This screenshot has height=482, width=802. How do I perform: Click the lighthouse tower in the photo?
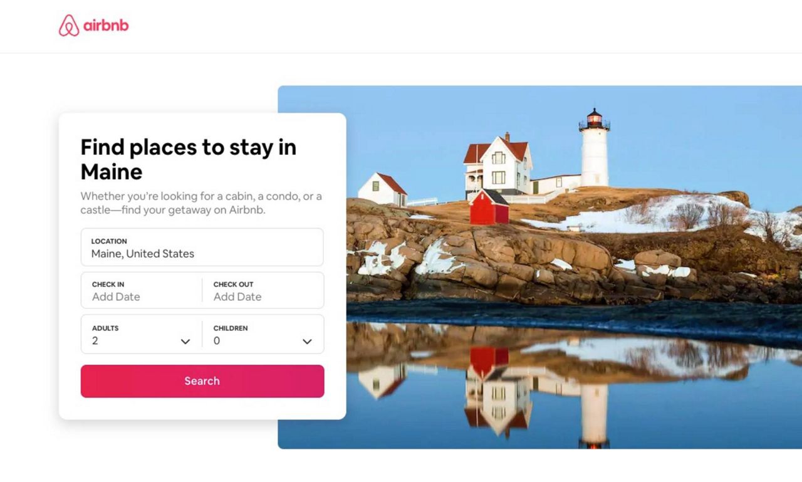tap(594, 148)
